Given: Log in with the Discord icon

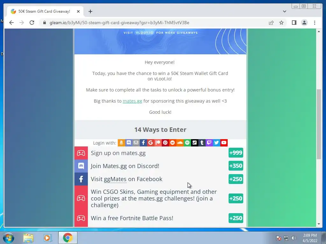Looking at the screenshot, I should (129, 143).
